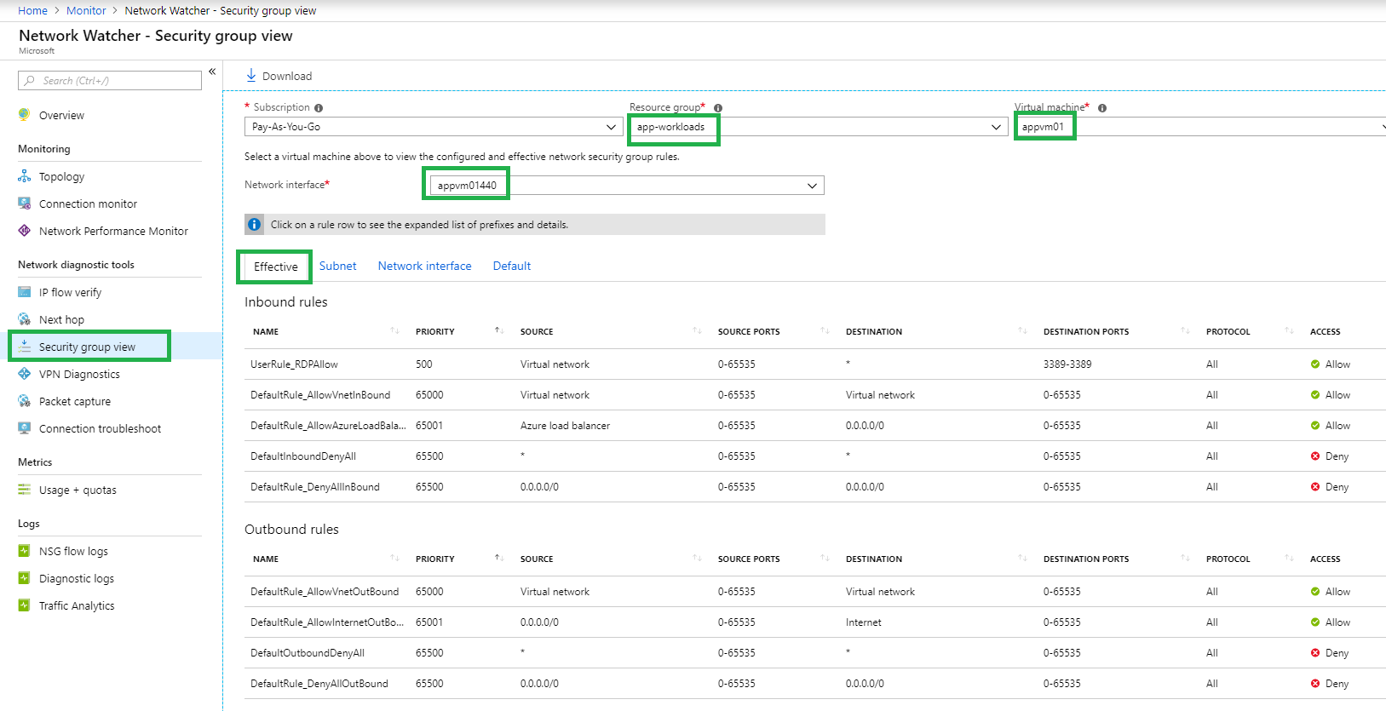
Task: Click the VPN Diagnostics icon
Action: click(24, 374)
